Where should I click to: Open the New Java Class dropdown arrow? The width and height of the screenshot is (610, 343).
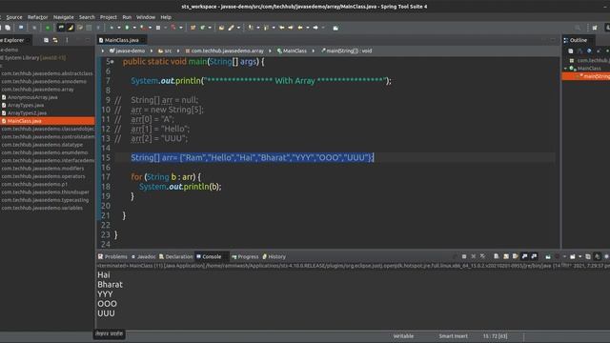coord(210,28)
